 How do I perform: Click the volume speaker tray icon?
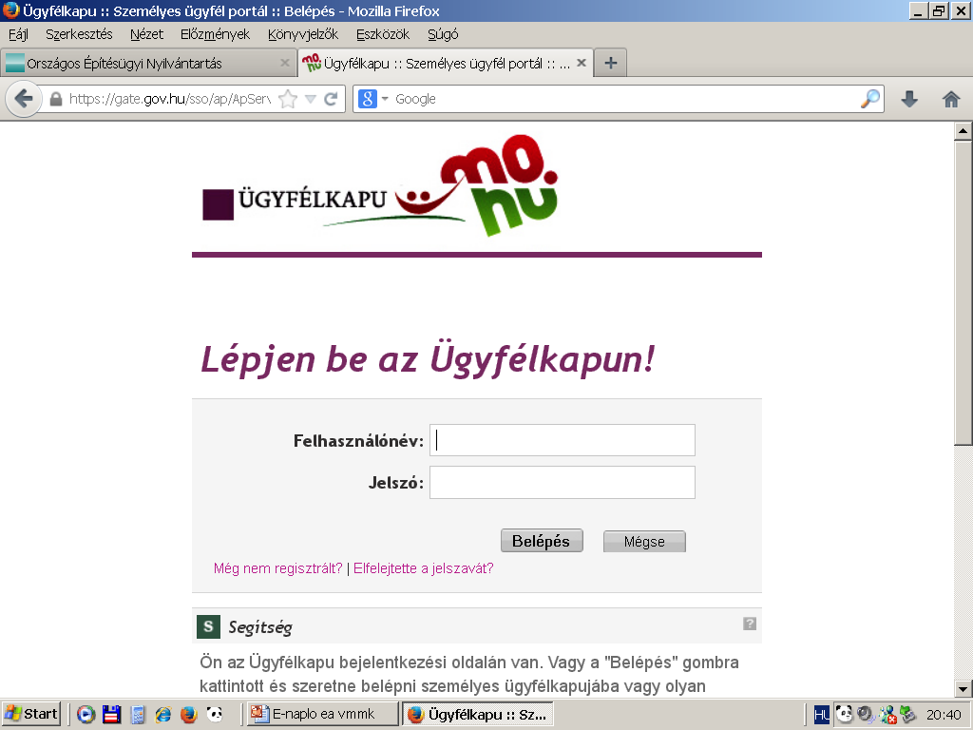pos(865,715)
